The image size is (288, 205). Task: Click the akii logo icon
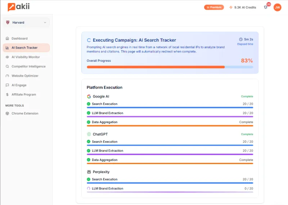(x=11, y=7)
